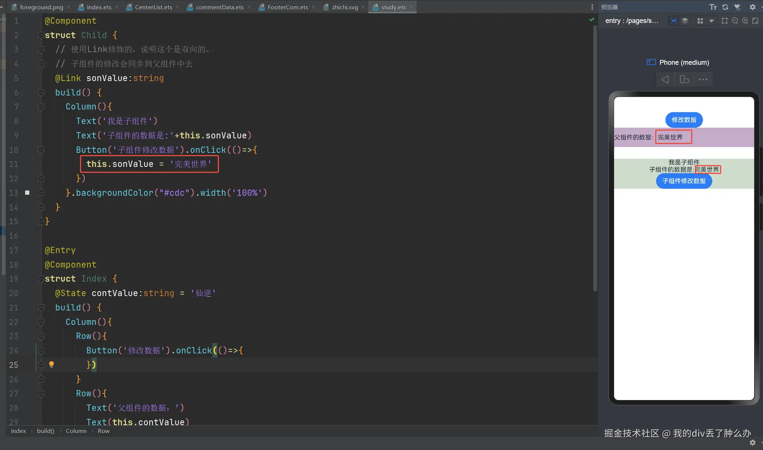The width and height of the screenshot is (763, 450).
Task: Collapse the Button onClick fold at line 10
Action: (41, 150)
